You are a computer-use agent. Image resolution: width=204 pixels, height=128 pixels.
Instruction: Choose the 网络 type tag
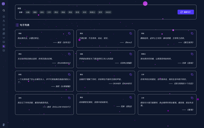coord(63,12)
